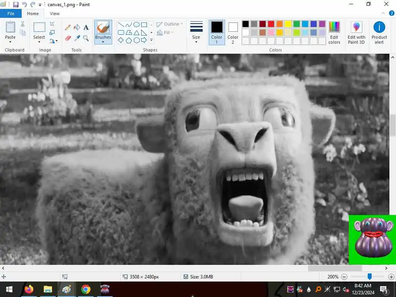
Task: Choose the Hexagon shape
Action: point(137,40)
